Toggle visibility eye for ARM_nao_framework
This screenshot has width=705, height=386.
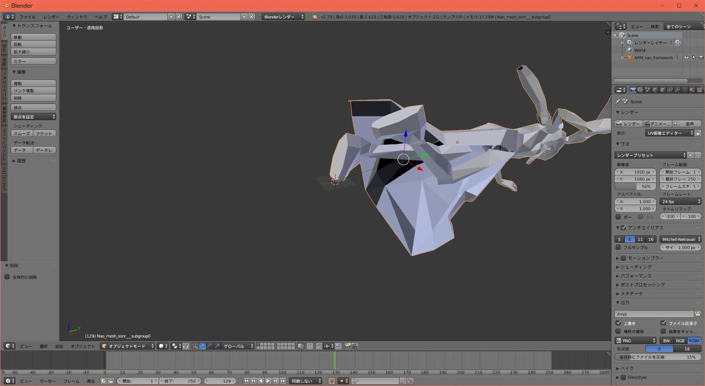click(x=686, y=58)
